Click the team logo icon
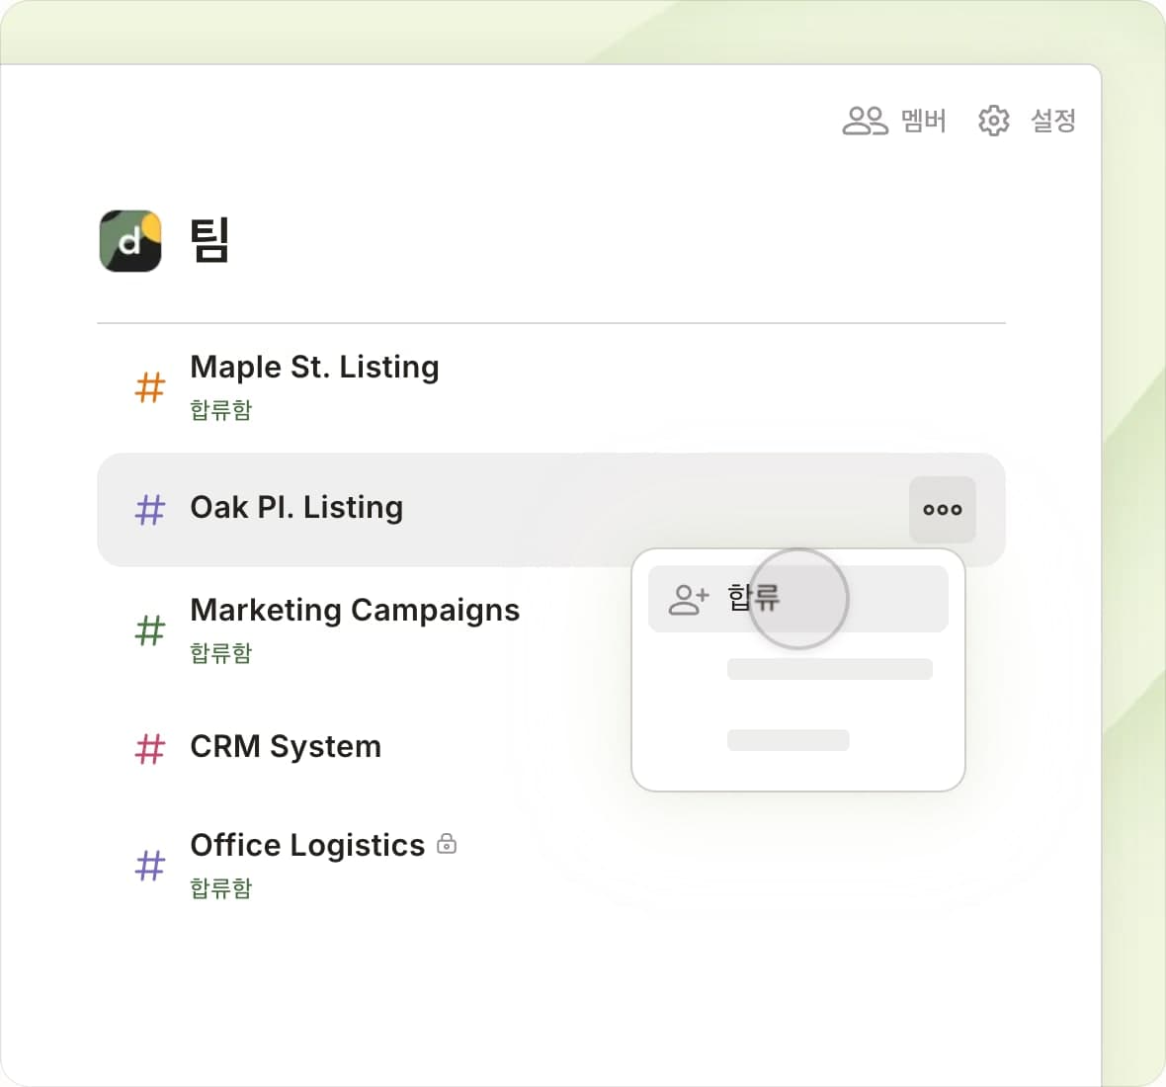The width and height of the screenshot is (1166, 1087). (x=130, y=240)
